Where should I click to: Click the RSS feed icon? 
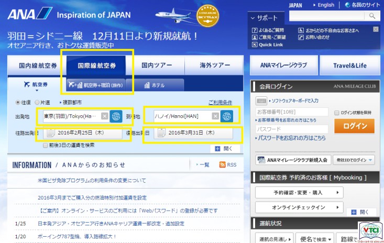click(222, 164)
